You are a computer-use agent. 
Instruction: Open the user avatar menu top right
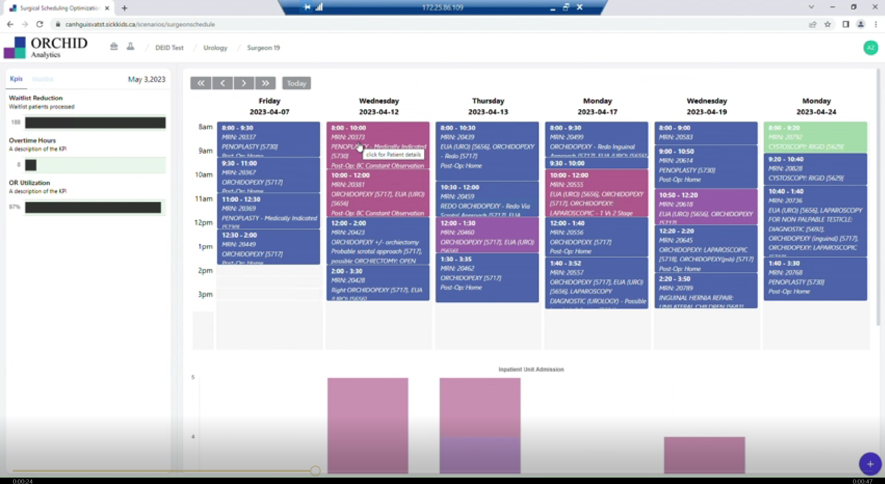[x=870, y=47]
